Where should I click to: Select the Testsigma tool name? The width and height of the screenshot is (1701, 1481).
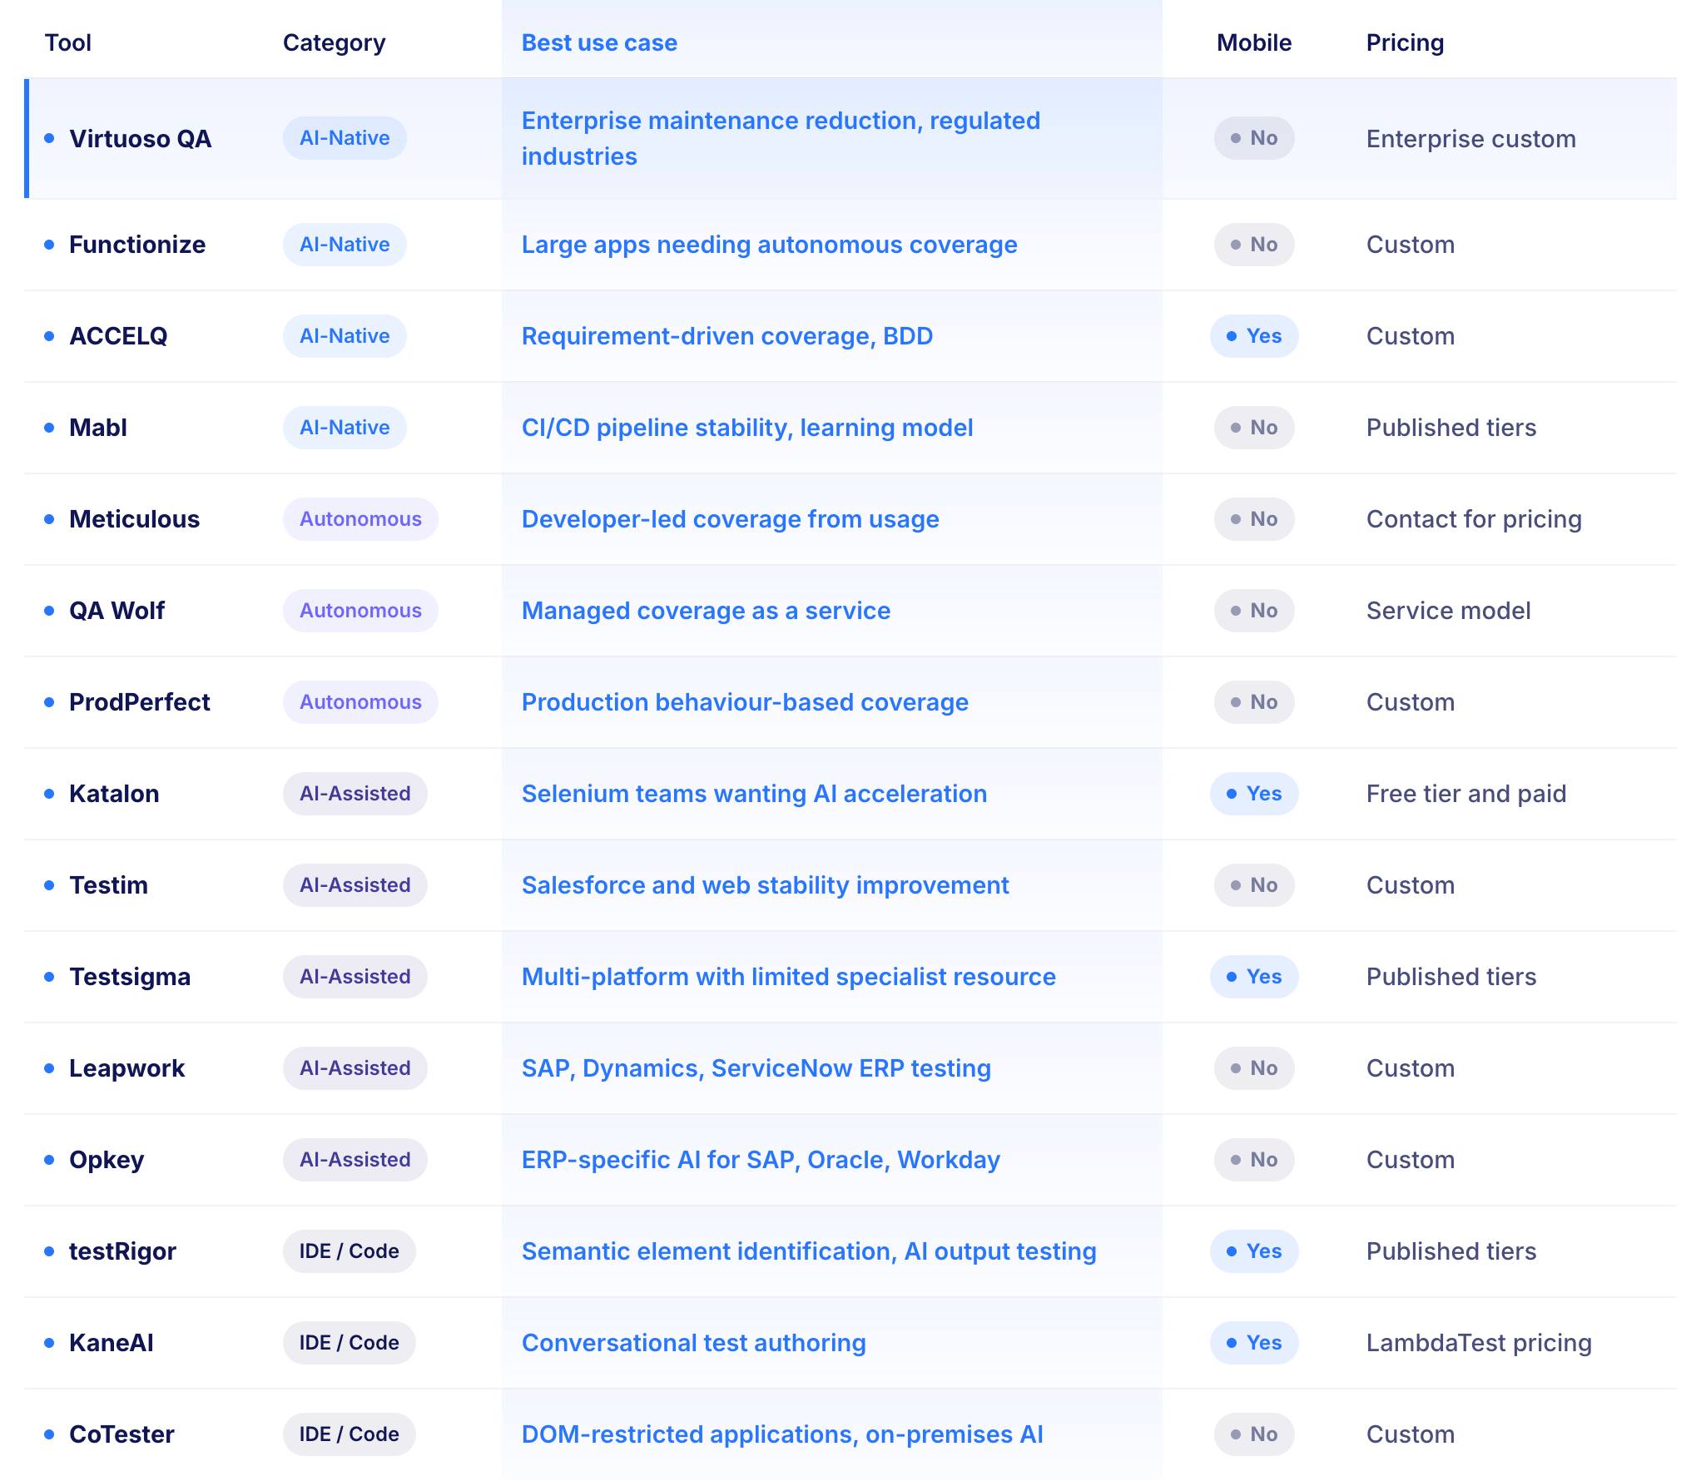[130, 977]
